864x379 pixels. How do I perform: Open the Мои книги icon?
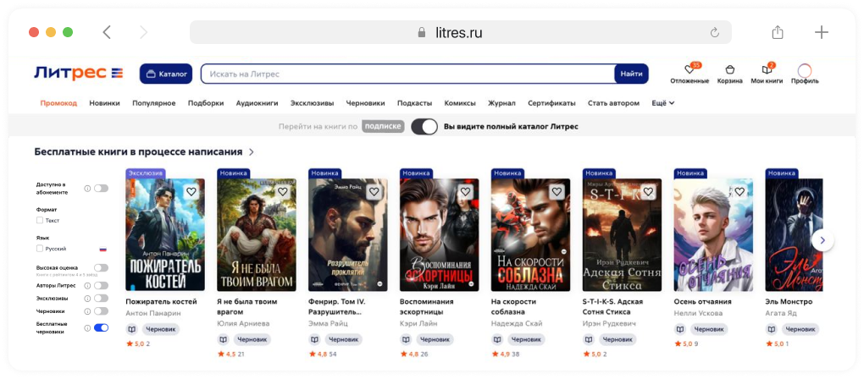coord(767,70)
